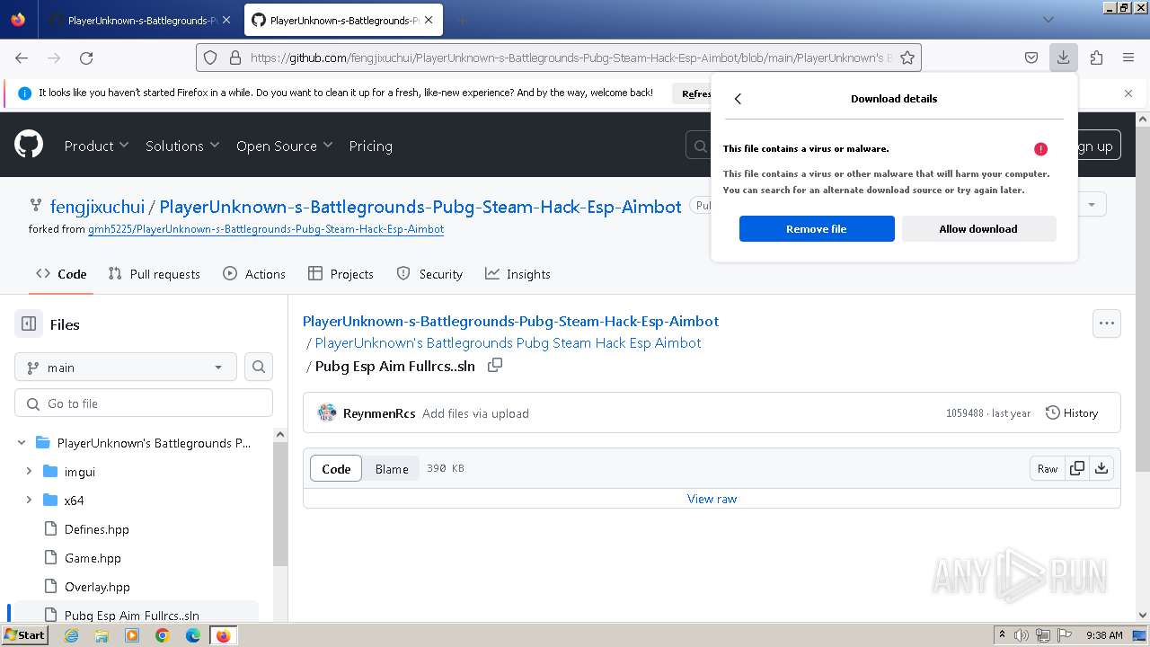
Task: Bookmark this page with the star icon
Action: point(907,58)
